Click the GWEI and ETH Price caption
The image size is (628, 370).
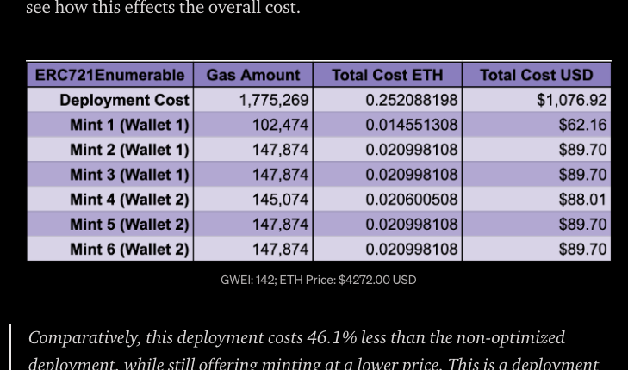(x=318, y=280)
